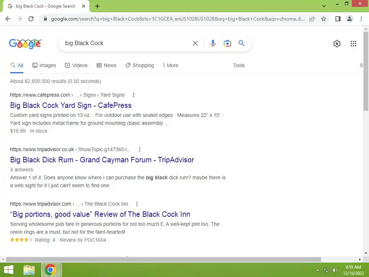Image resolution: width=369 pixels, height=277 pixels.
Task: Click the Google holiday logo
Action: [x=25, y=44]
